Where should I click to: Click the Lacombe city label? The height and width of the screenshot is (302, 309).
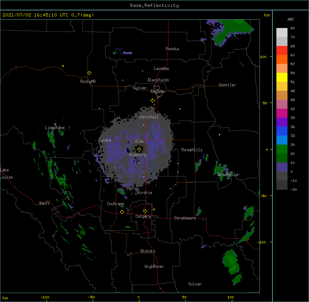161,69
